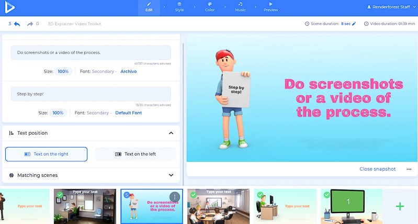Open the Music step tab
This screenshot has width=418, height=224.
tap(240, 8)
